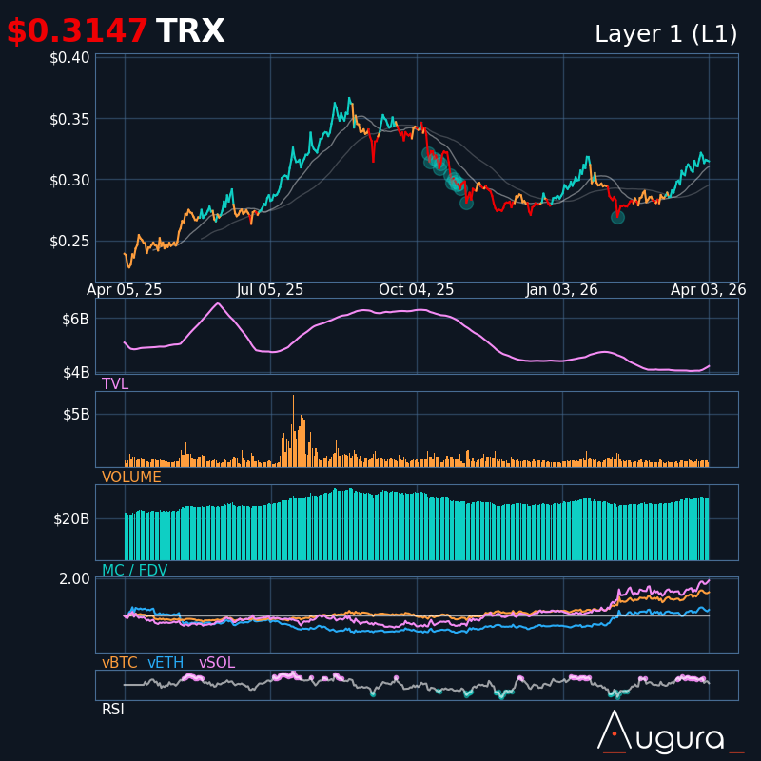The image size is (761, 761).
Task: Click the $6B TVL axis label
Action: coord(76,320)
